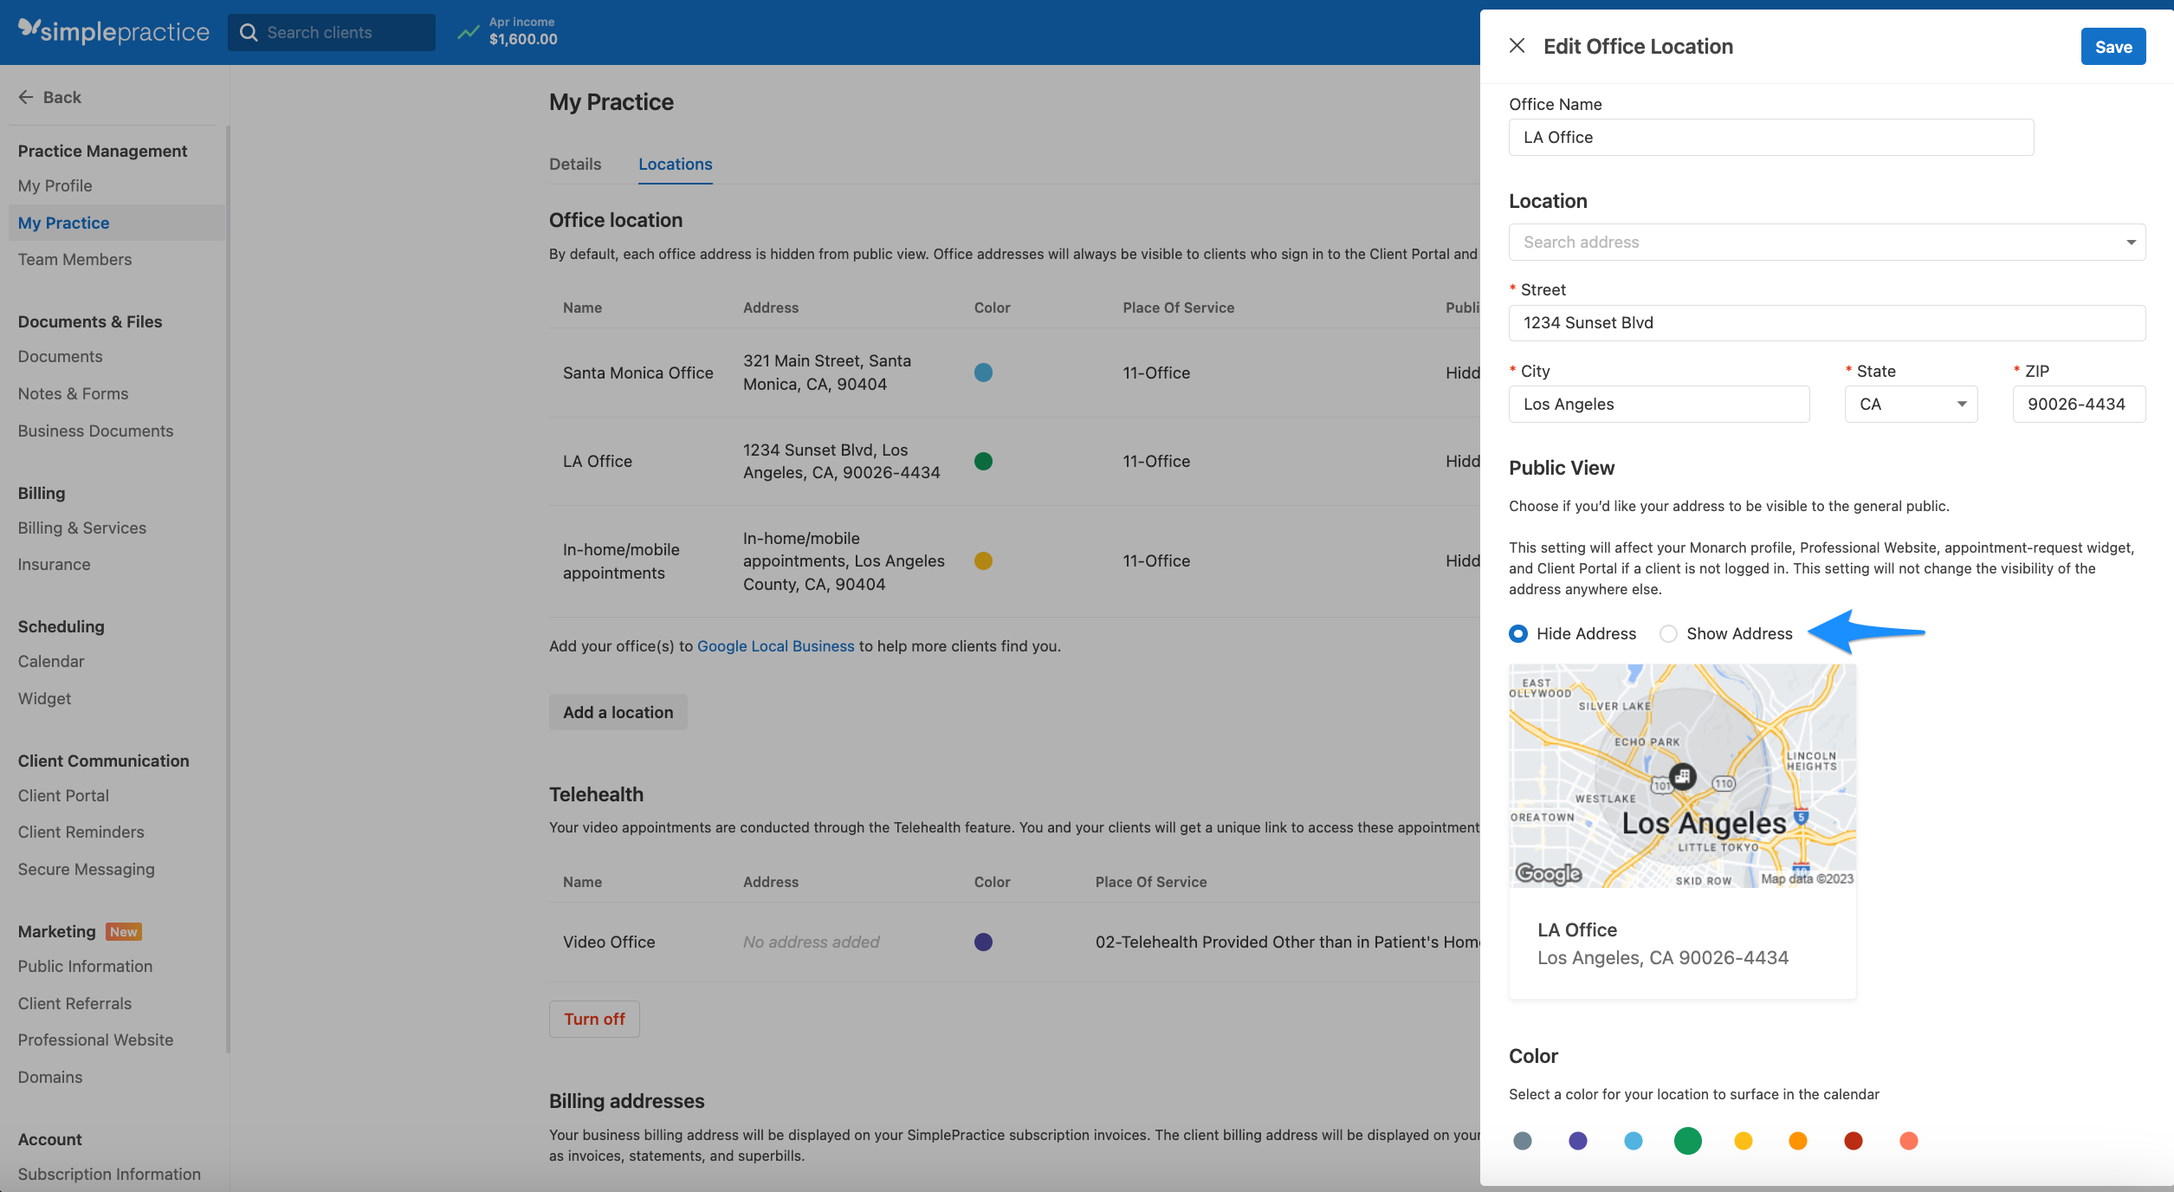
Task: Click the LA Office green color indicator
Action: pyautogui.click(x=983, y=461)
